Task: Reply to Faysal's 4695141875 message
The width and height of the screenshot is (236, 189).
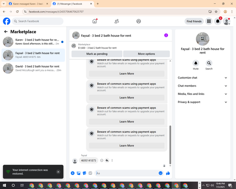Action: [x=107, y=161]
